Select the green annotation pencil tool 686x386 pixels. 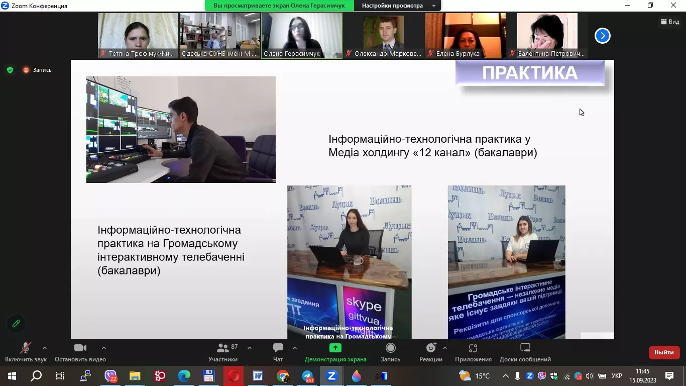pyautogui.click(x=16, y=324)
